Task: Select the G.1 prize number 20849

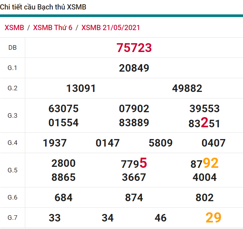Action: (134, 68)
